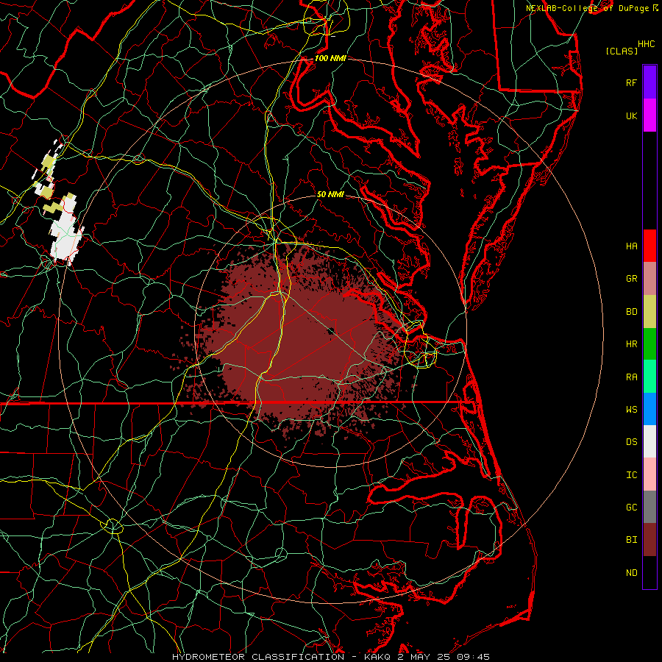Click the '50 NMI' range ring label

click(x=330, y=194)
